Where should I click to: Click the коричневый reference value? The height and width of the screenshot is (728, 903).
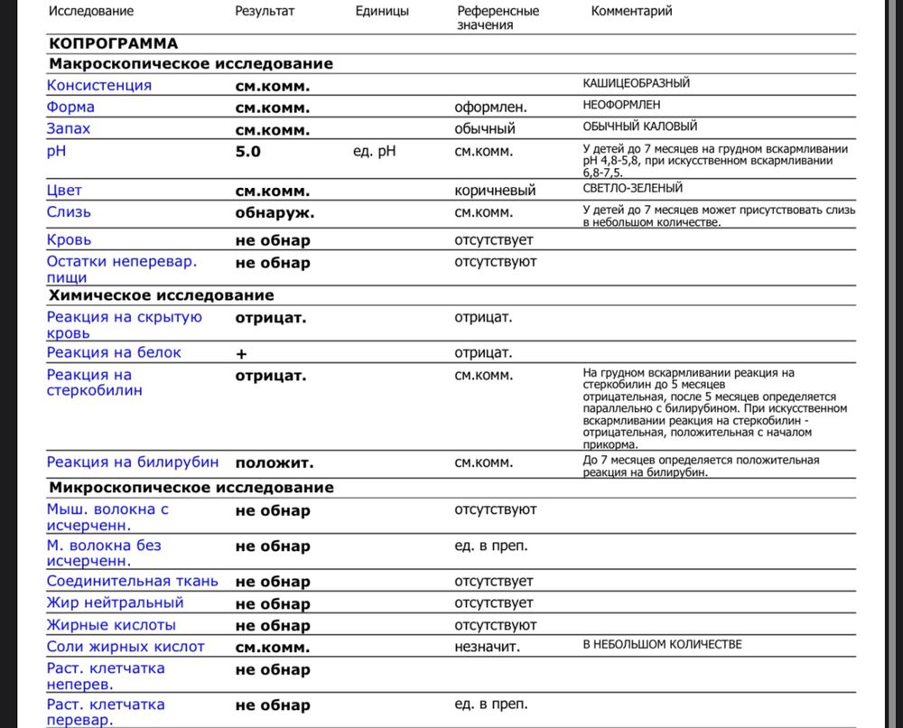[495, 190]
